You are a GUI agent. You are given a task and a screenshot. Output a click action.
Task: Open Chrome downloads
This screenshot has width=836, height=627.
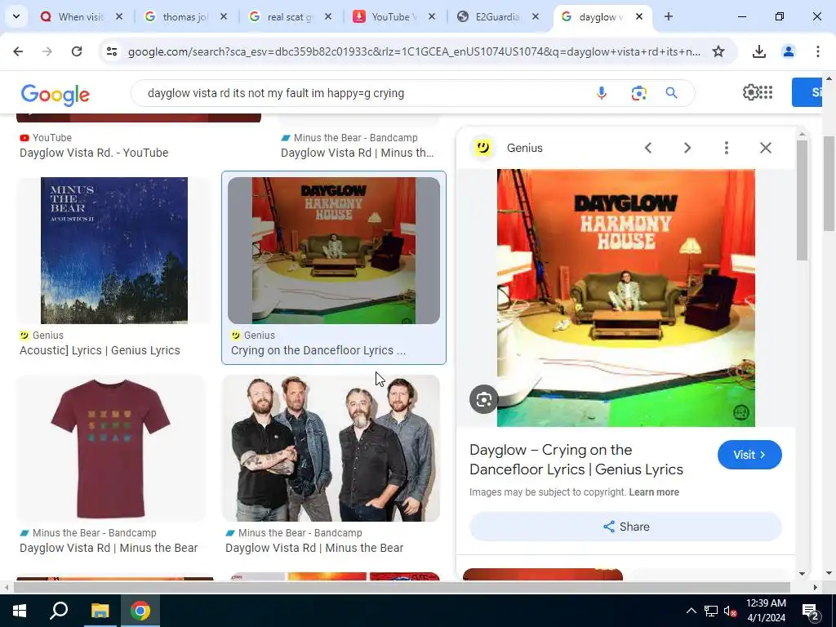tap(758, 51)
